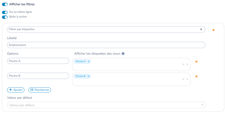Screen dimensions: 225x114
Task: Clear all tags in the Piscine A row selector
Action: [x=183, y=64]
